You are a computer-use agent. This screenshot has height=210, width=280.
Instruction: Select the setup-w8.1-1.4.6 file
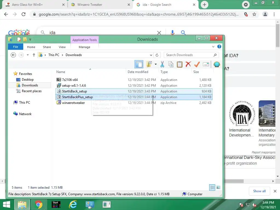(x=134, y=86)
